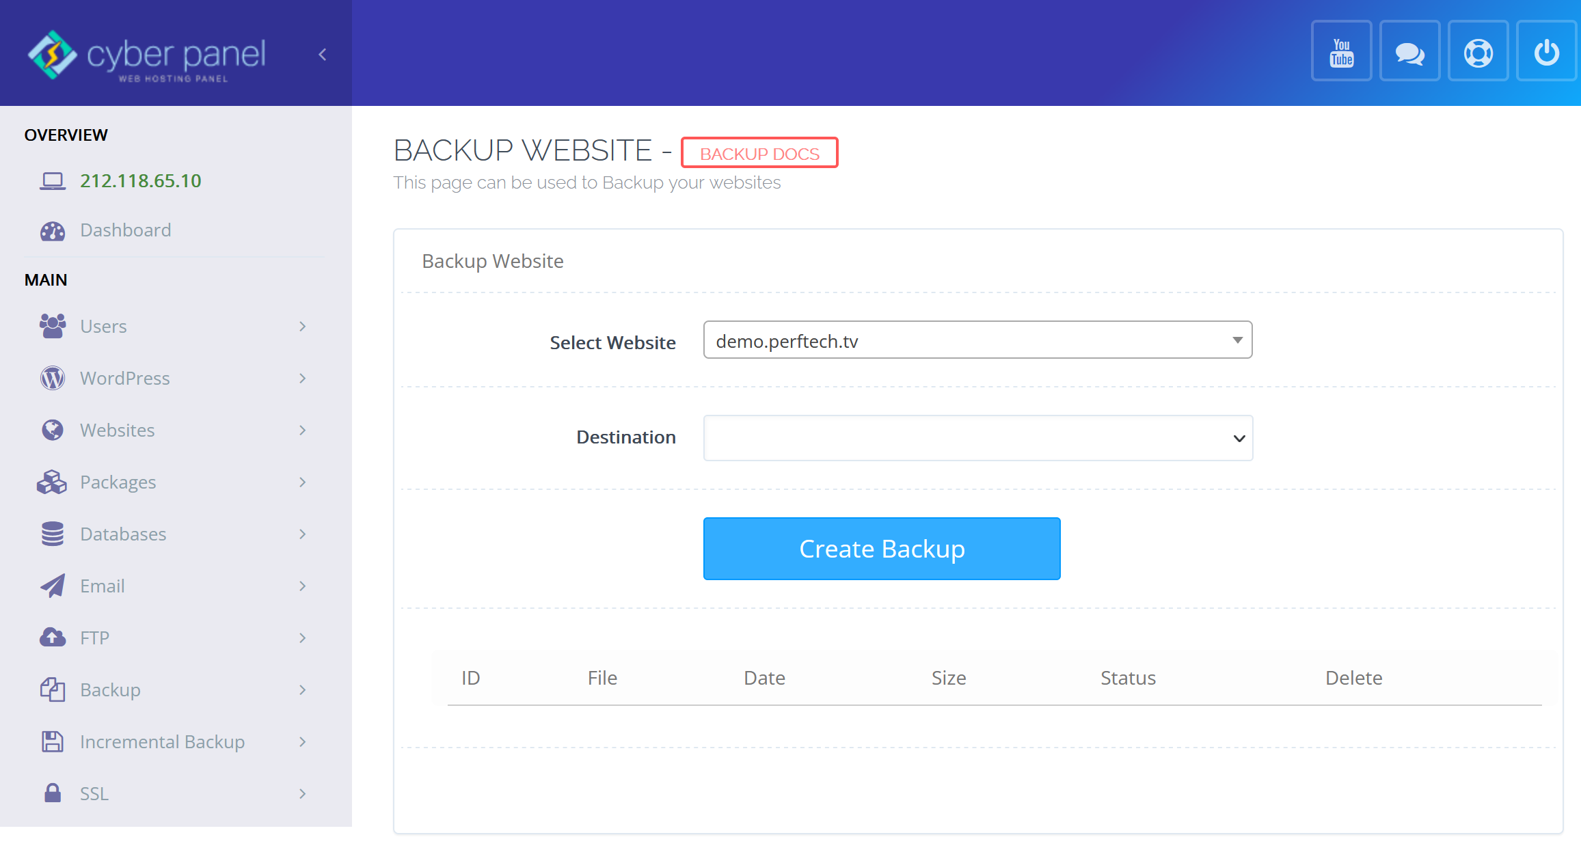Expand the SSL menu chevron
This screenshot has height=848, width=1581.
pos(303,794)
